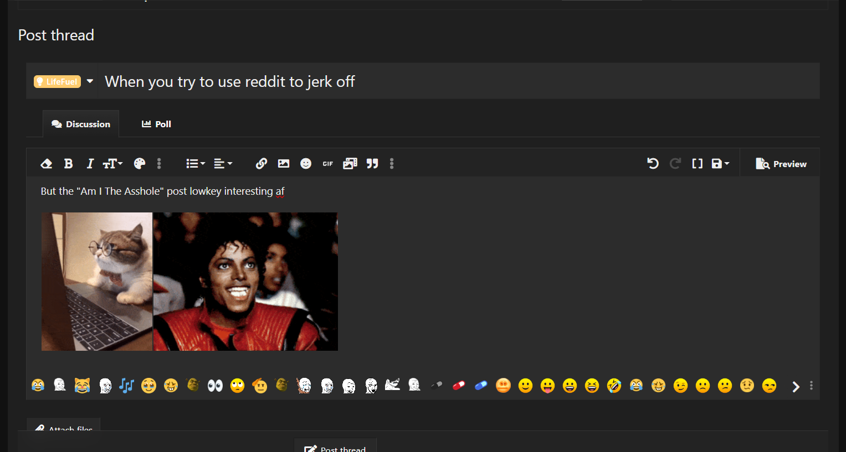Select the Michael Jackson popcorn GIF
Screen dimensions: 846x452
245,282
